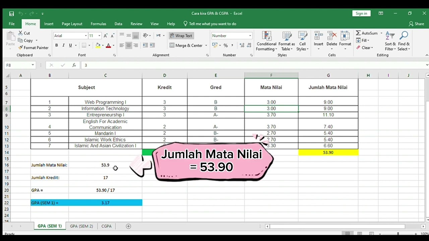
Task: Click Tell me what you want to do
Action: click(x=210, y=24)
